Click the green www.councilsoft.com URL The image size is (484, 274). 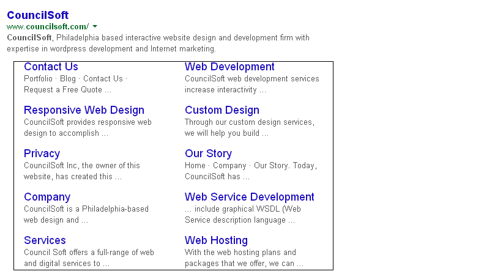48,26
